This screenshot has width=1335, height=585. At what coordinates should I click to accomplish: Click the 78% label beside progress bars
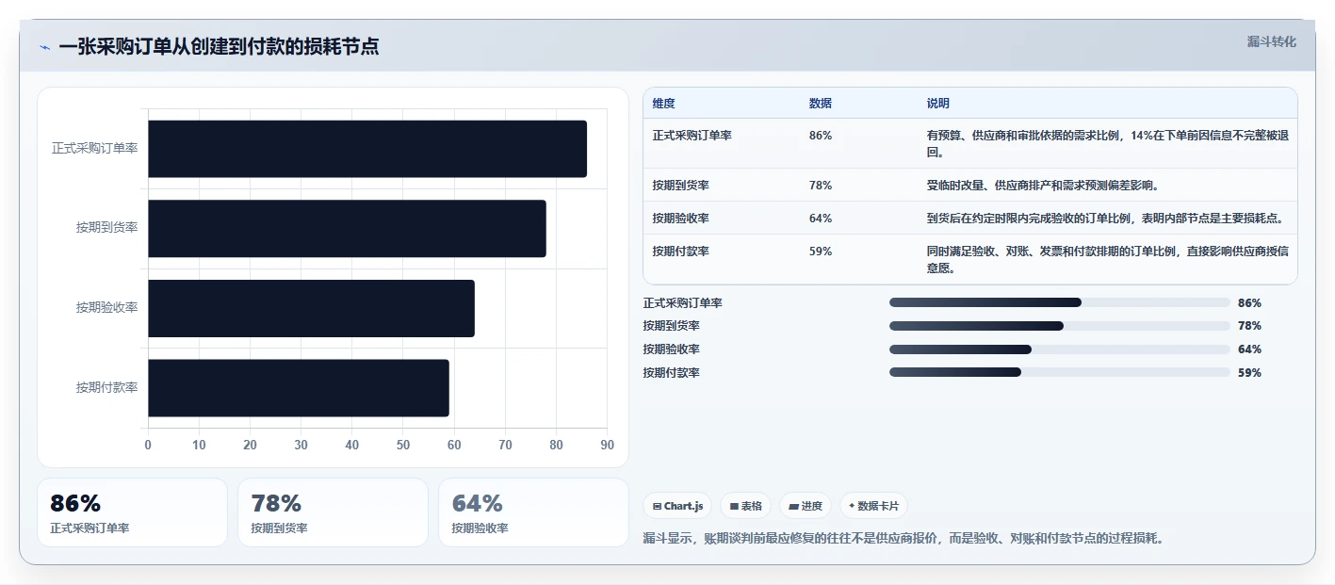coord(1249,326)
